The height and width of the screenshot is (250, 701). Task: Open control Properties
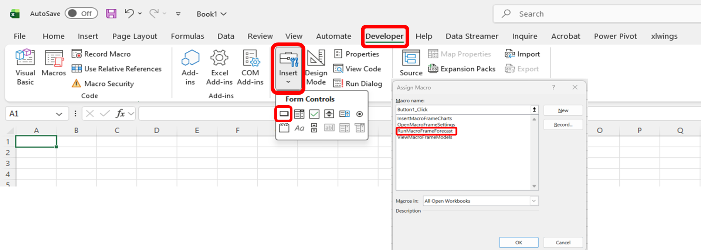pyautogui.click(x=356, y=54)
